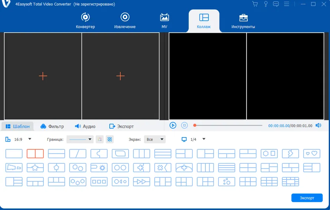Switch to the Извлечение tab
Image resolution: width=330 pixels, height=210 pixels.
125,21
